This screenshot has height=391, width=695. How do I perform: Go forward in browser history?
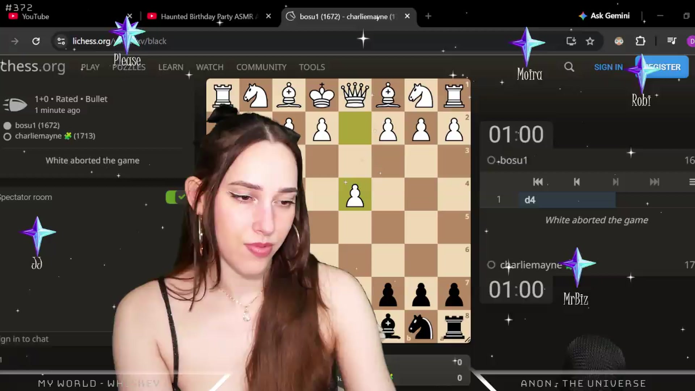pos(15,41)
